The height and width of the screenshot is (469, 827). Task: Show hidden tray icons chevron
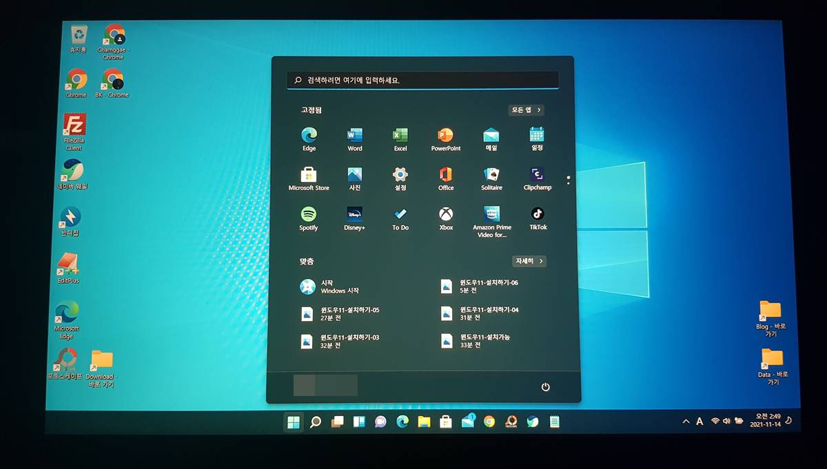tap(686, 421)
